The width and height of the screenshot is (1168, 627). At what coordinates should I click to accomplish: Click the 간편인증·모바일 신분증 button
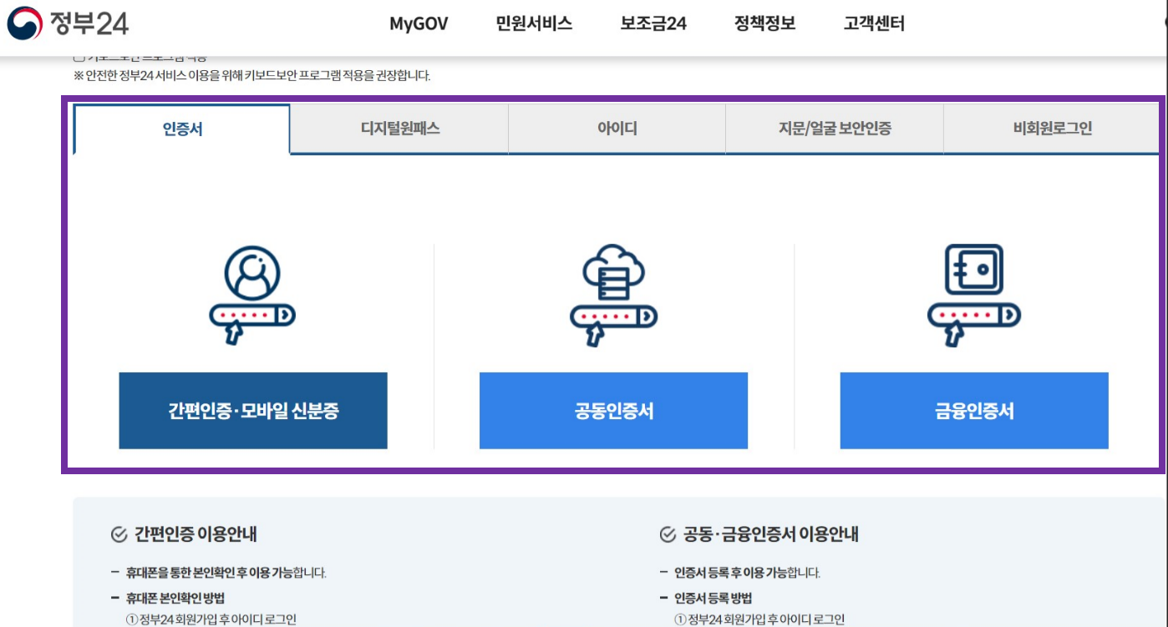[x=251, y=408]
